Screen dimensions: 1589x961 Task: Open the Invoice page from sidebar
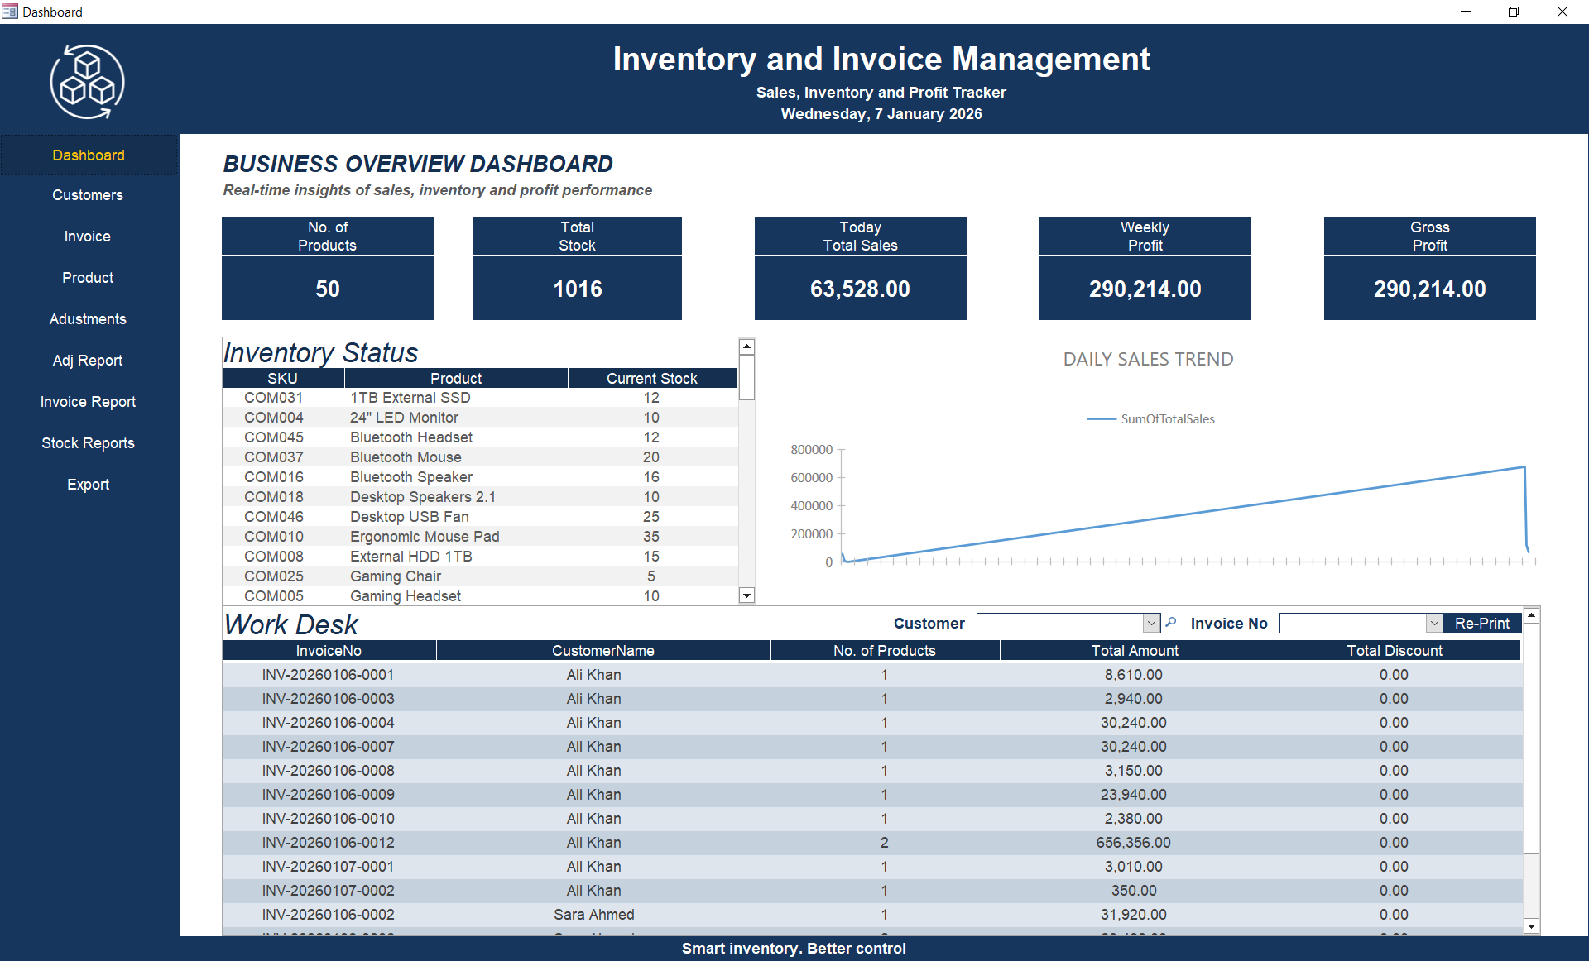tap(88, 237)
